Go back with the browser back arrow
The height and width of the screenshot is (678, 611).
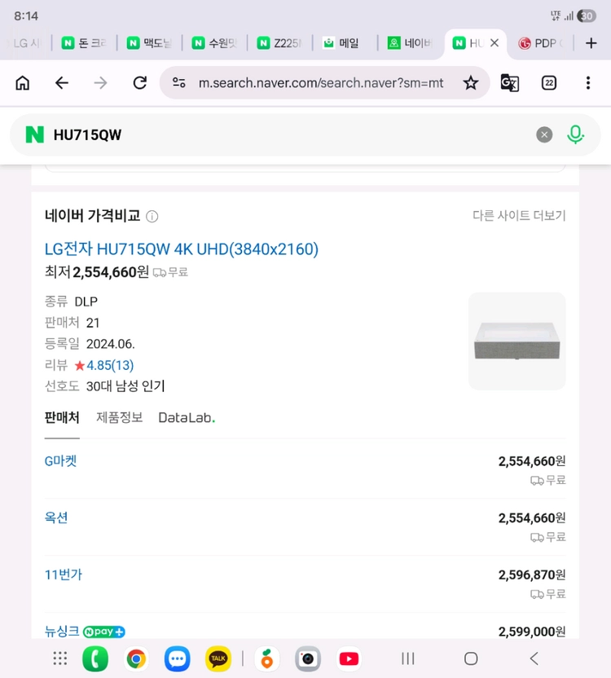[62, 82]
